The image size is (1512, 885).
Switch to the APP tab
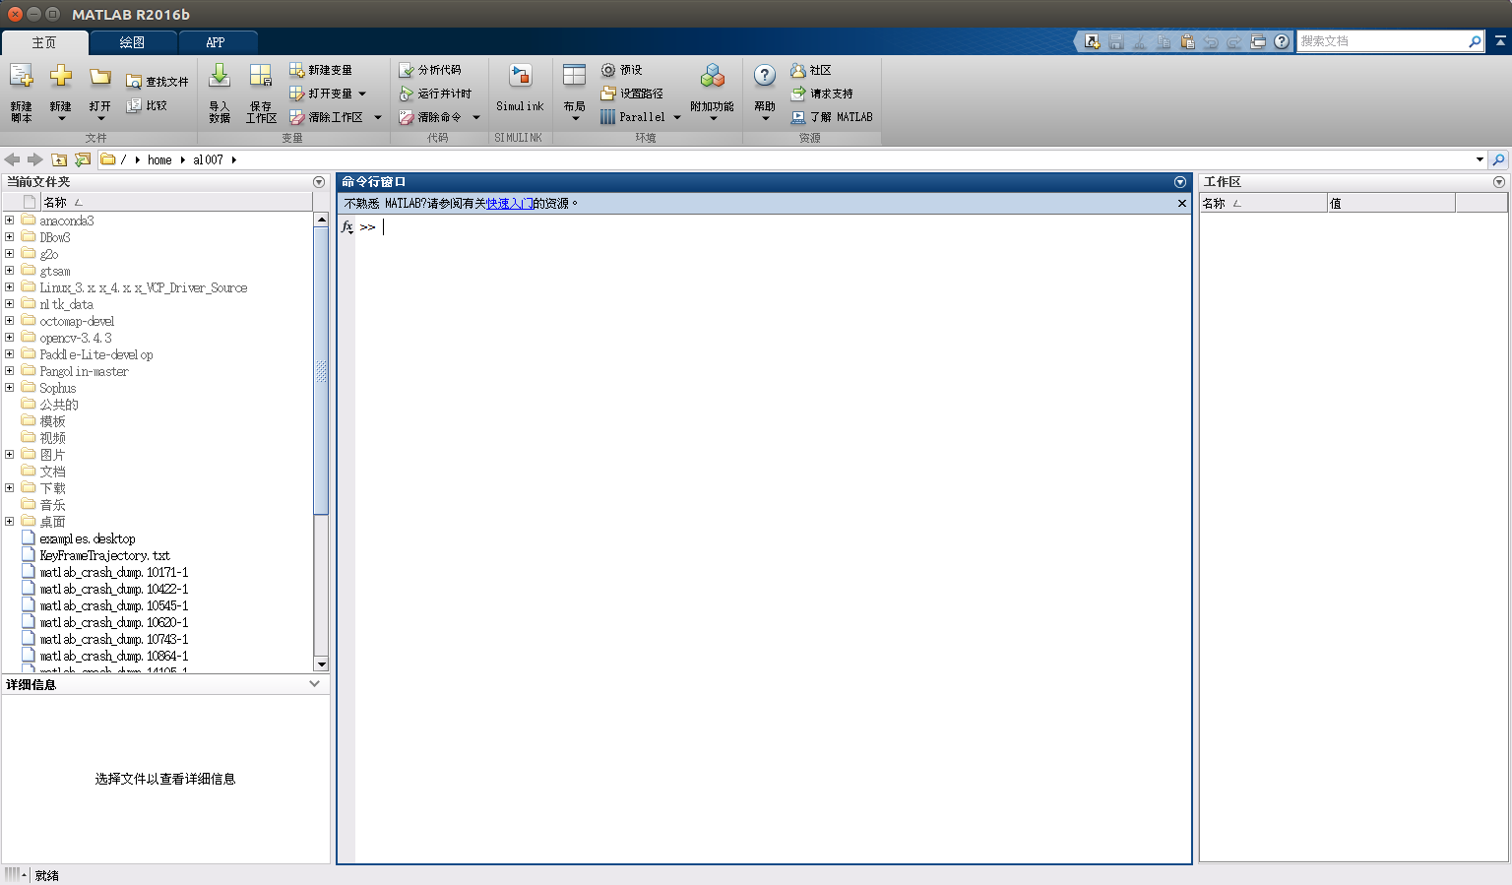coord(217,42)
